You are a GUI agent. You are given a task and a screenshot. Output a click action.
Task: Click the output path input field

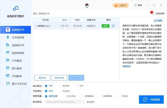[x=65, y=102]
